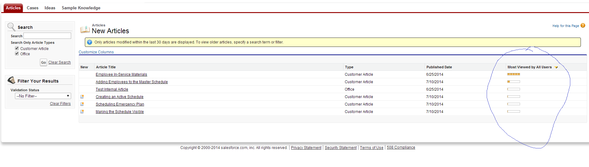Click the help question mark icon
This screenshot has width=589, height=167.
583,25
